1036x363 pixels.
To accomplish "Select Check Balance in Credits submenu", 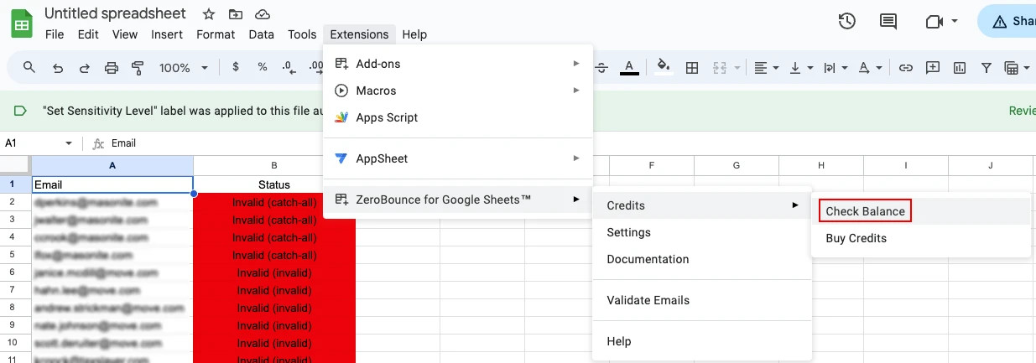I will point(865,211).
